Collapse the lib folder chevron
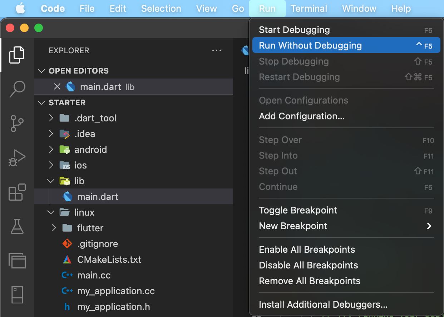The height and width of the screenshot is (317, 444). pos(51,181)
